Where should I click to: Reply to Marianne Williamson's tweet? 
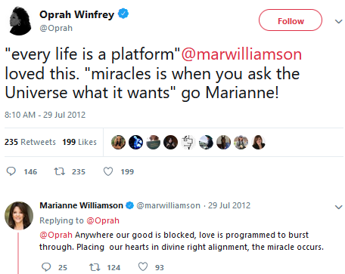[46, 267]
